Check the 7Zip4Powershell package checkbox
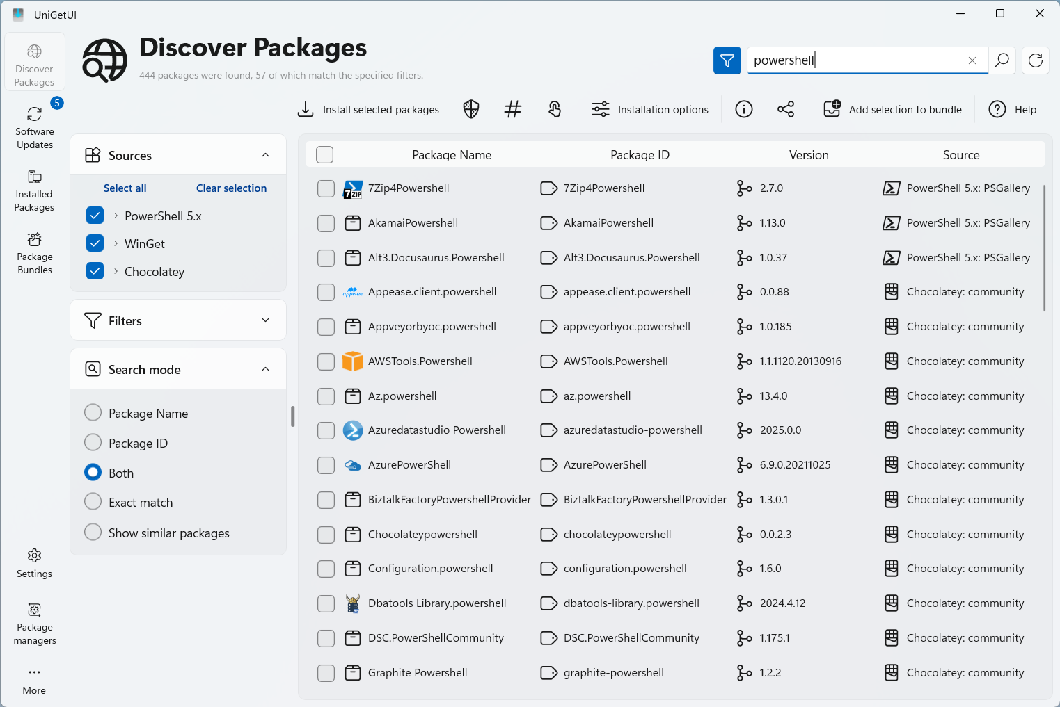The image size is (1060, 707). click(x=326, y=188)
